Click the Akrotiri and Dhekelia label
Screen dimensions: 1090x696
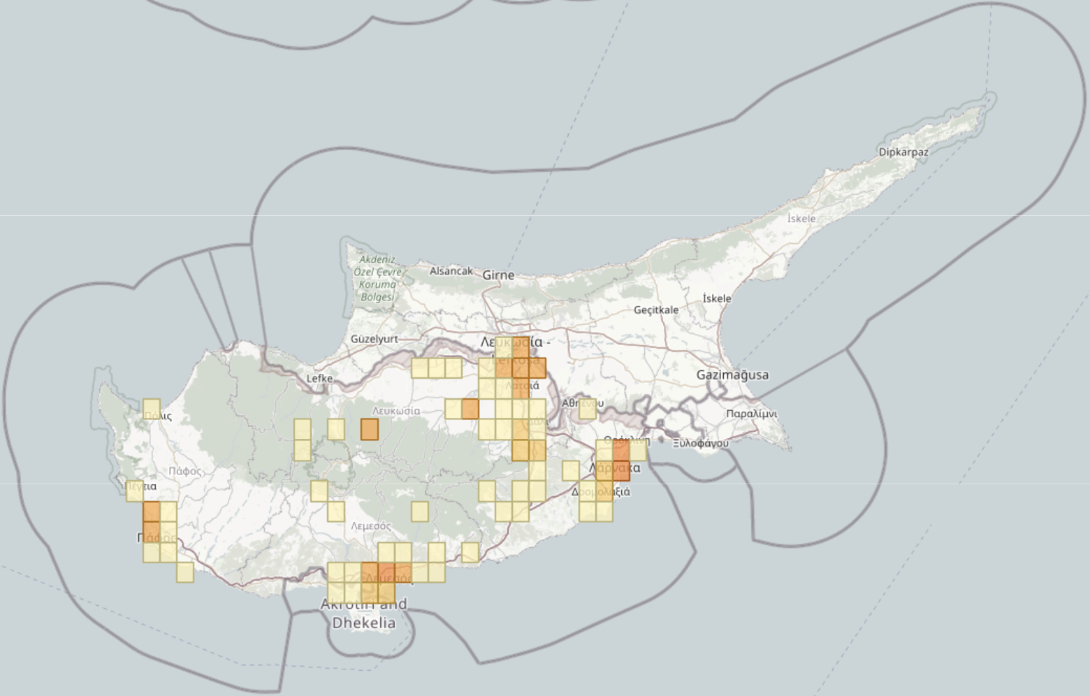364,612
